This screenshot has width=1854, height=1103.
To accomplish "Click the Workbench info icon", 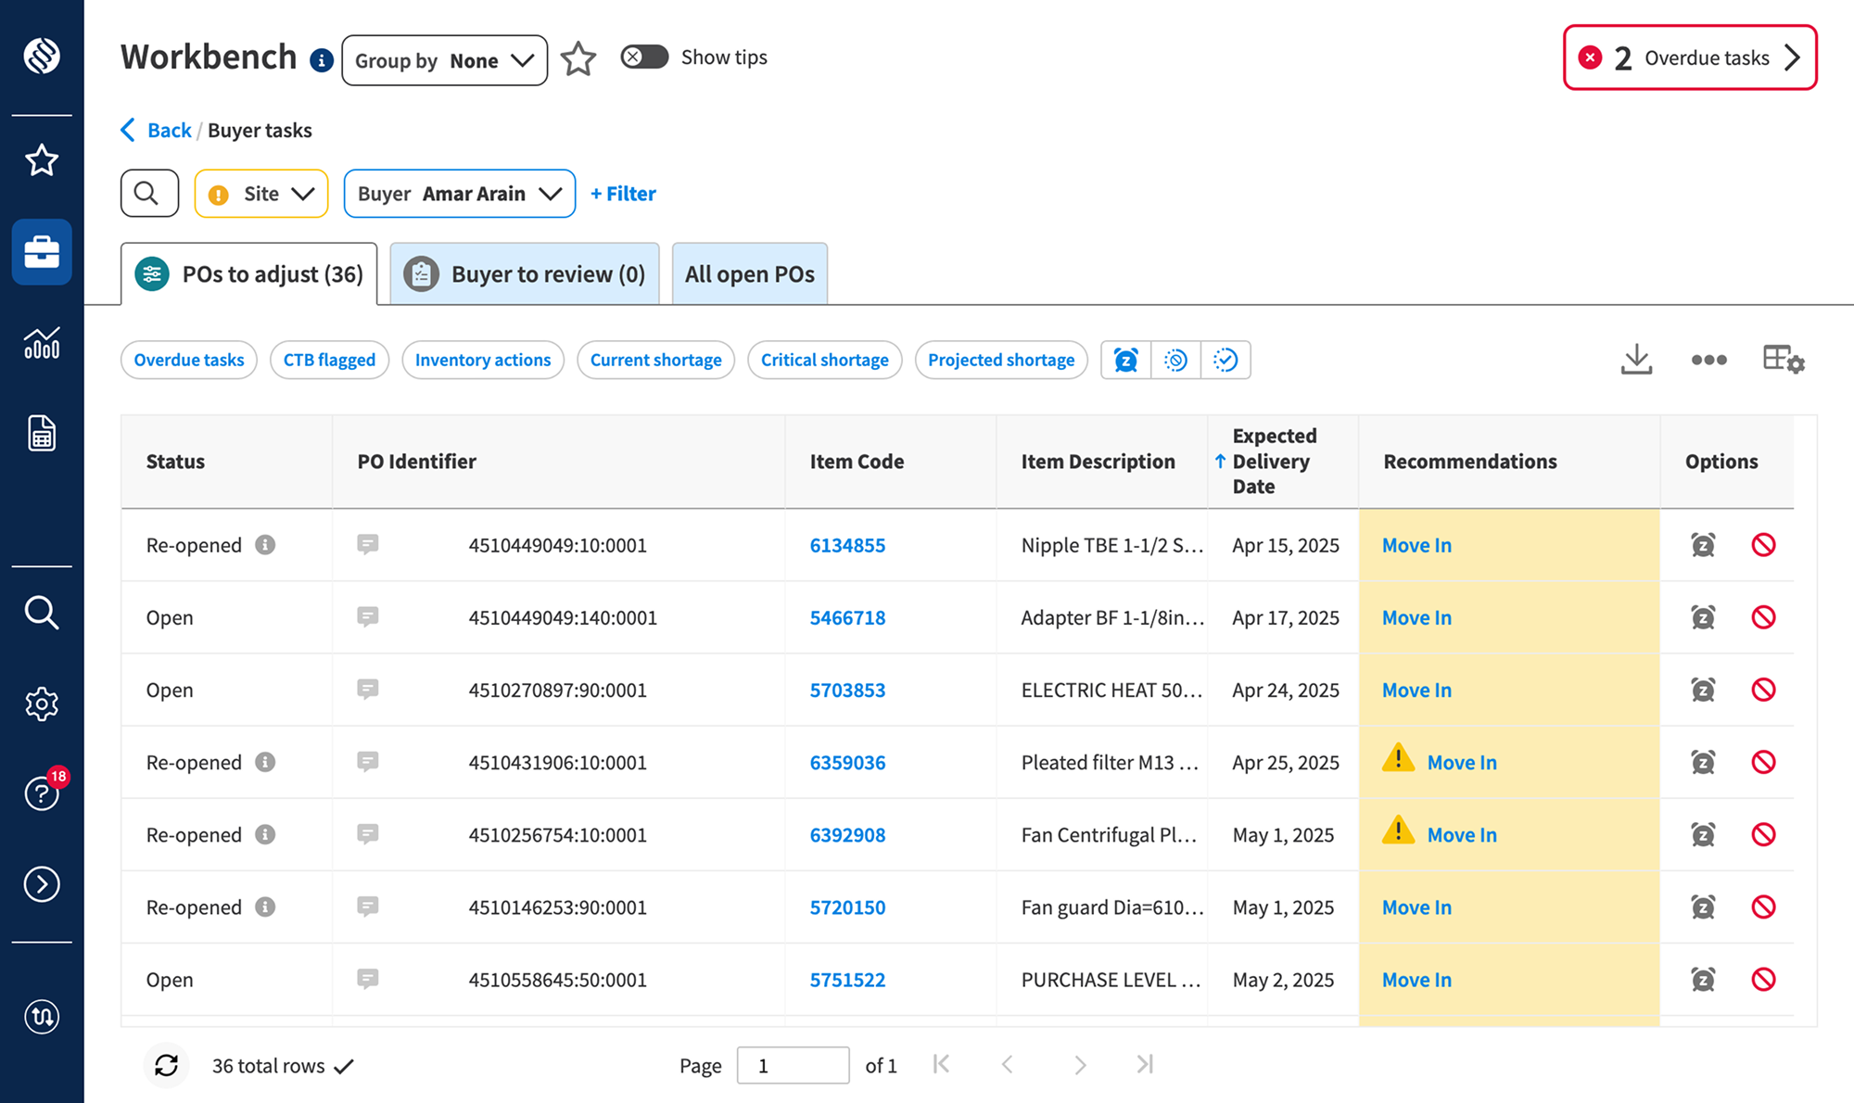I will (322, 60).
